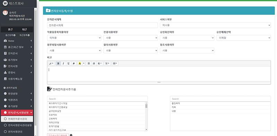
Task: Click inside the 비고 editor text area
Action: coord(159,74)
